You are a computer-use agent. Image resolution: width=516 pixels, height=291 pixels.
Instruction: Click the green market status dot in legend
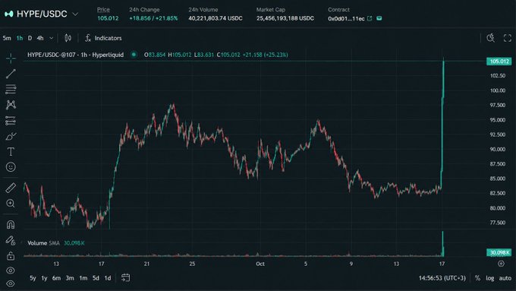tap(134, 55)
